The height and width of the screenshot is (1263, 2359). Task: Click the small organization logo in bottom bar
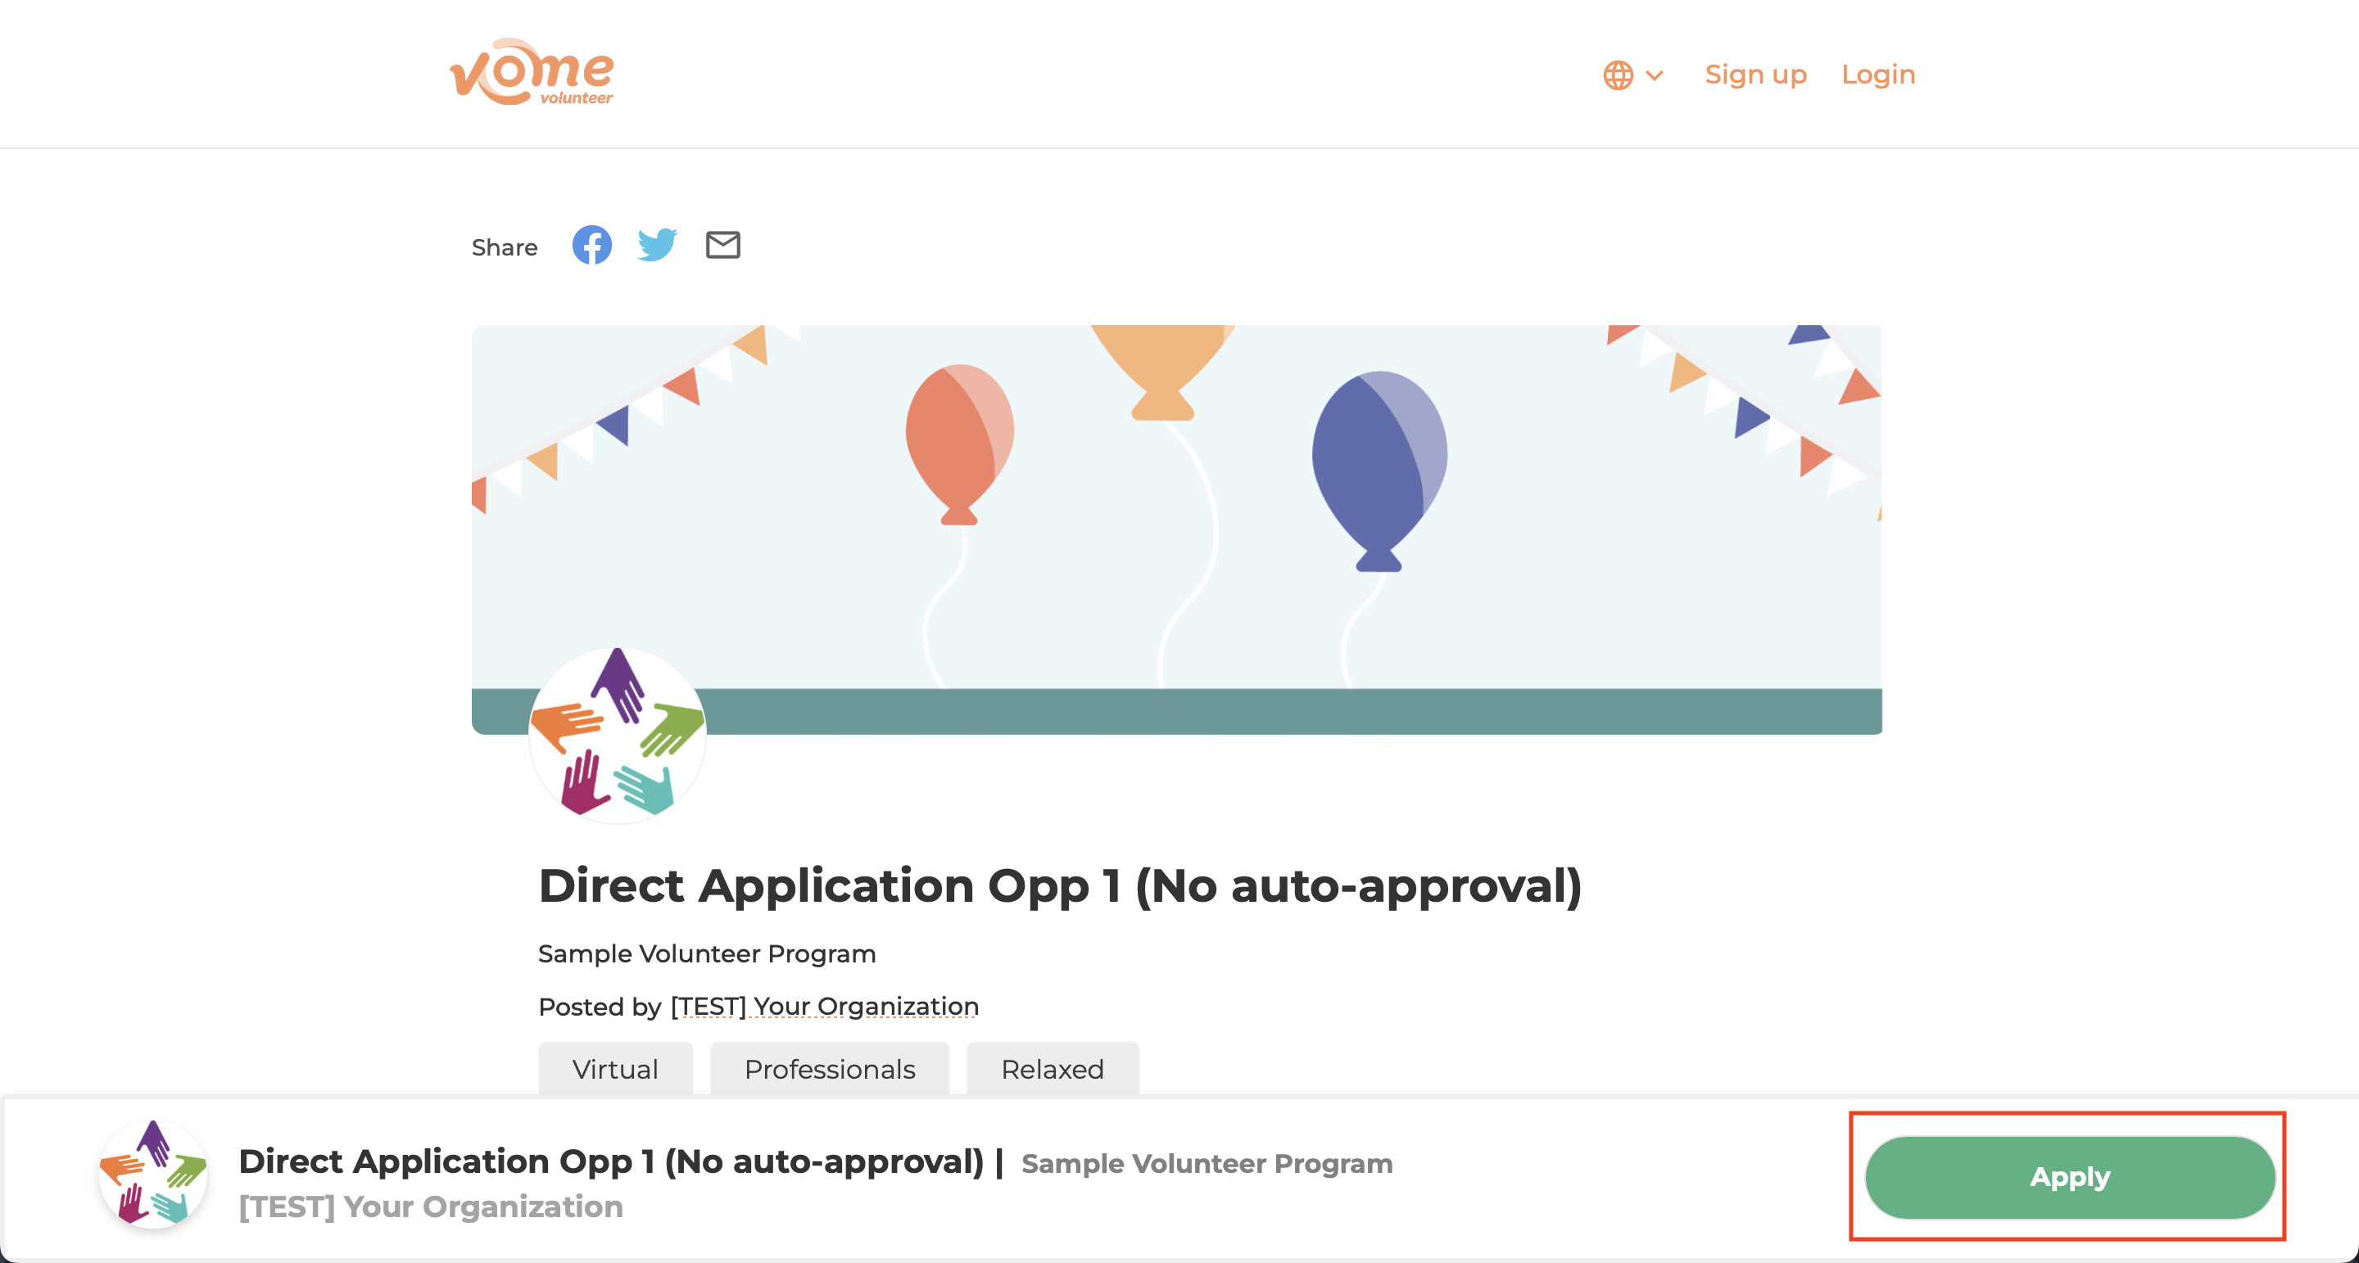click(153, 1173)
